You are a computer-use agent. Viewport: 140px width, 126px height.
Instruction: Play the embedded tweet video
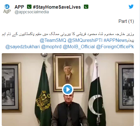68,90
